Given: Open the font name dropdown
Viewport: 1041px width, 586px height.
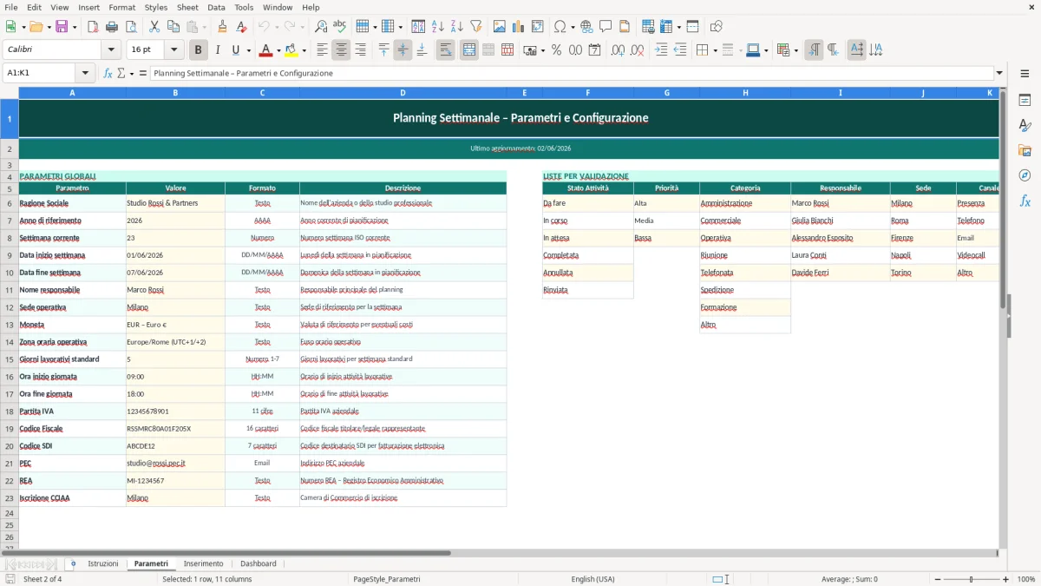Looking at the screenshot, I should pos(111,50).
